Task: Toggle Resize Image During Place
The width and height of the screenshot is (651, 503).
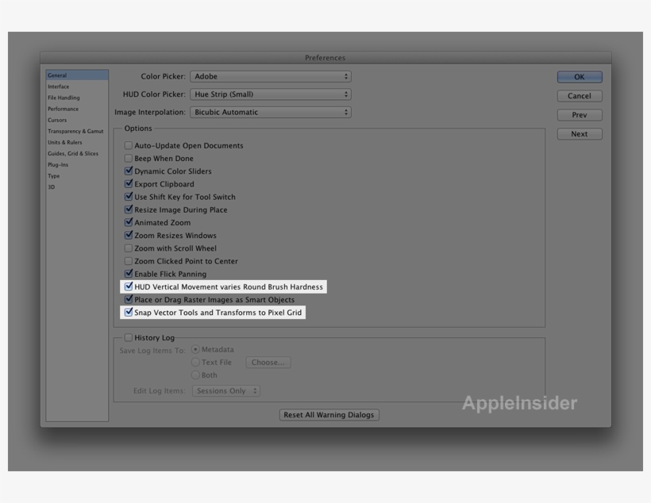Action: [x=129, y=209]
